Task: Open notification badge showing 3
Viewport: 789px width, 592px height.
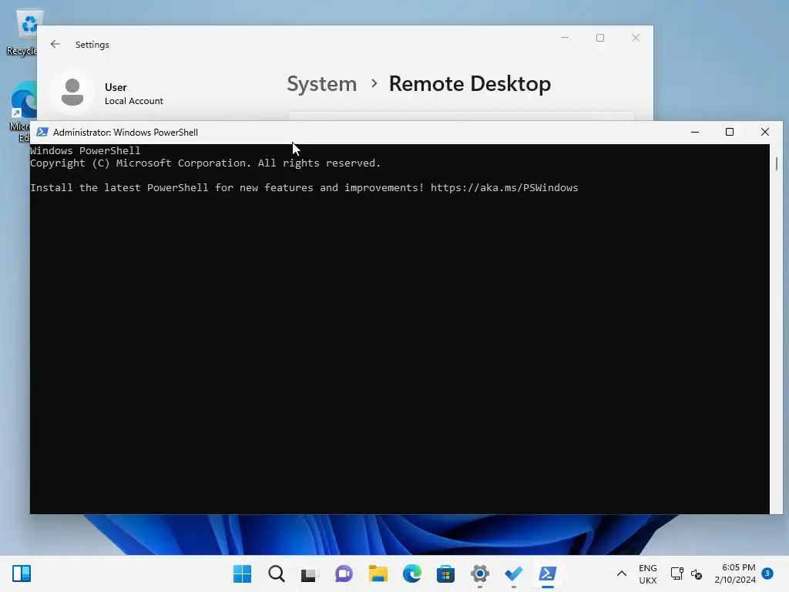Action: point(767,573)
